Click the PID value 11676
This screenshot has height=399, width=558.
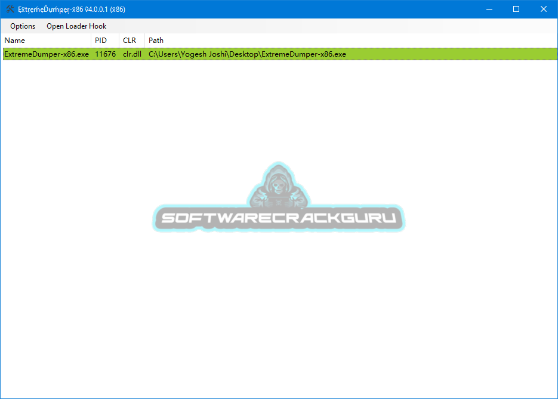click(x=106, y=54)
